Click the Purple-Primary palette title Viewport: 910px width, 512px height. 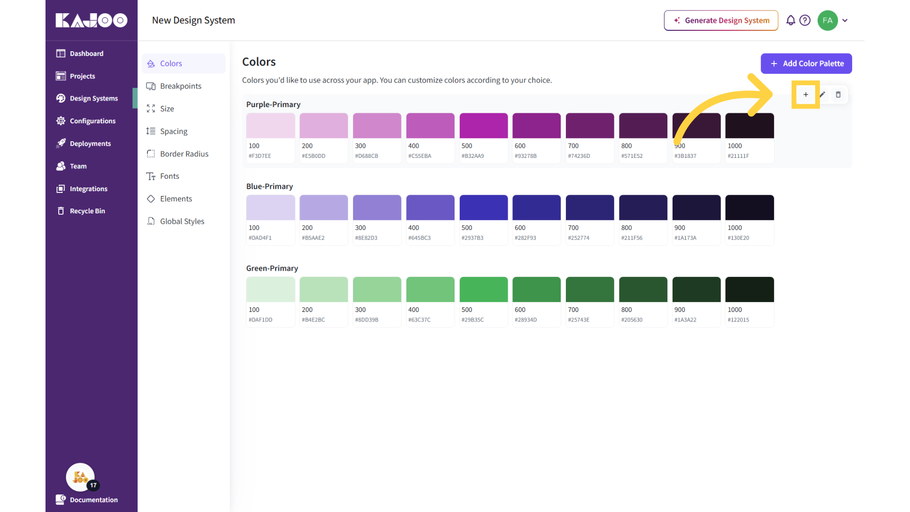[x=273, y=104]
